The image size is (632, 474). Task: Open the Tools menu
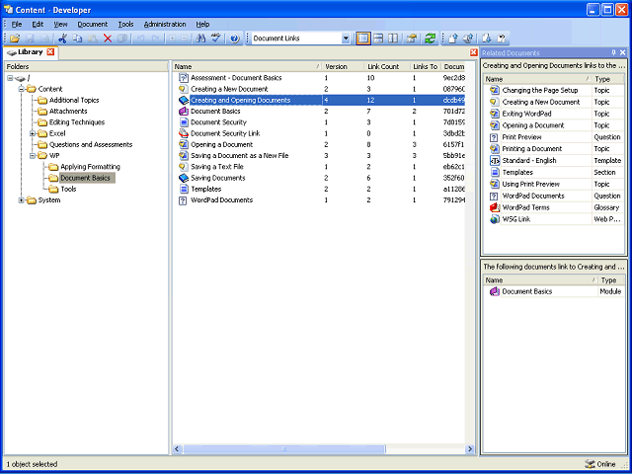coord(125,24)
